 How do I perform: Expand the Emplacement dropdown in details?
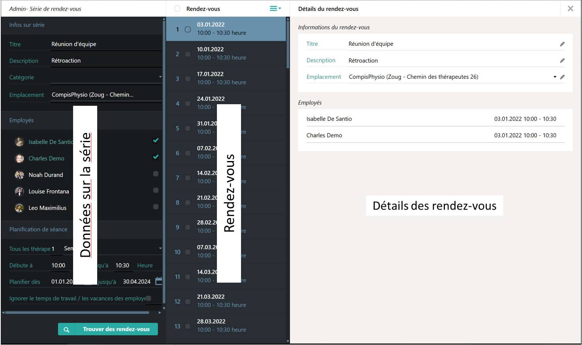coord(555,77)
